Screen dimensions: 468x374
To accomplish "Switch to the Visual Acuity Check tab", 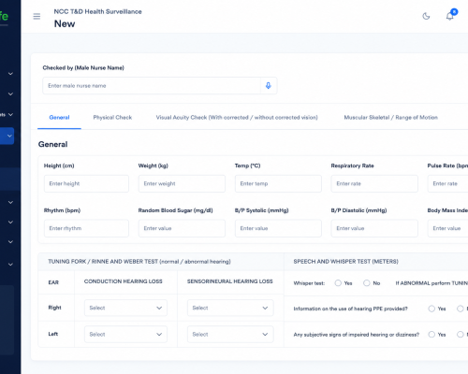I will click(237, 118).
